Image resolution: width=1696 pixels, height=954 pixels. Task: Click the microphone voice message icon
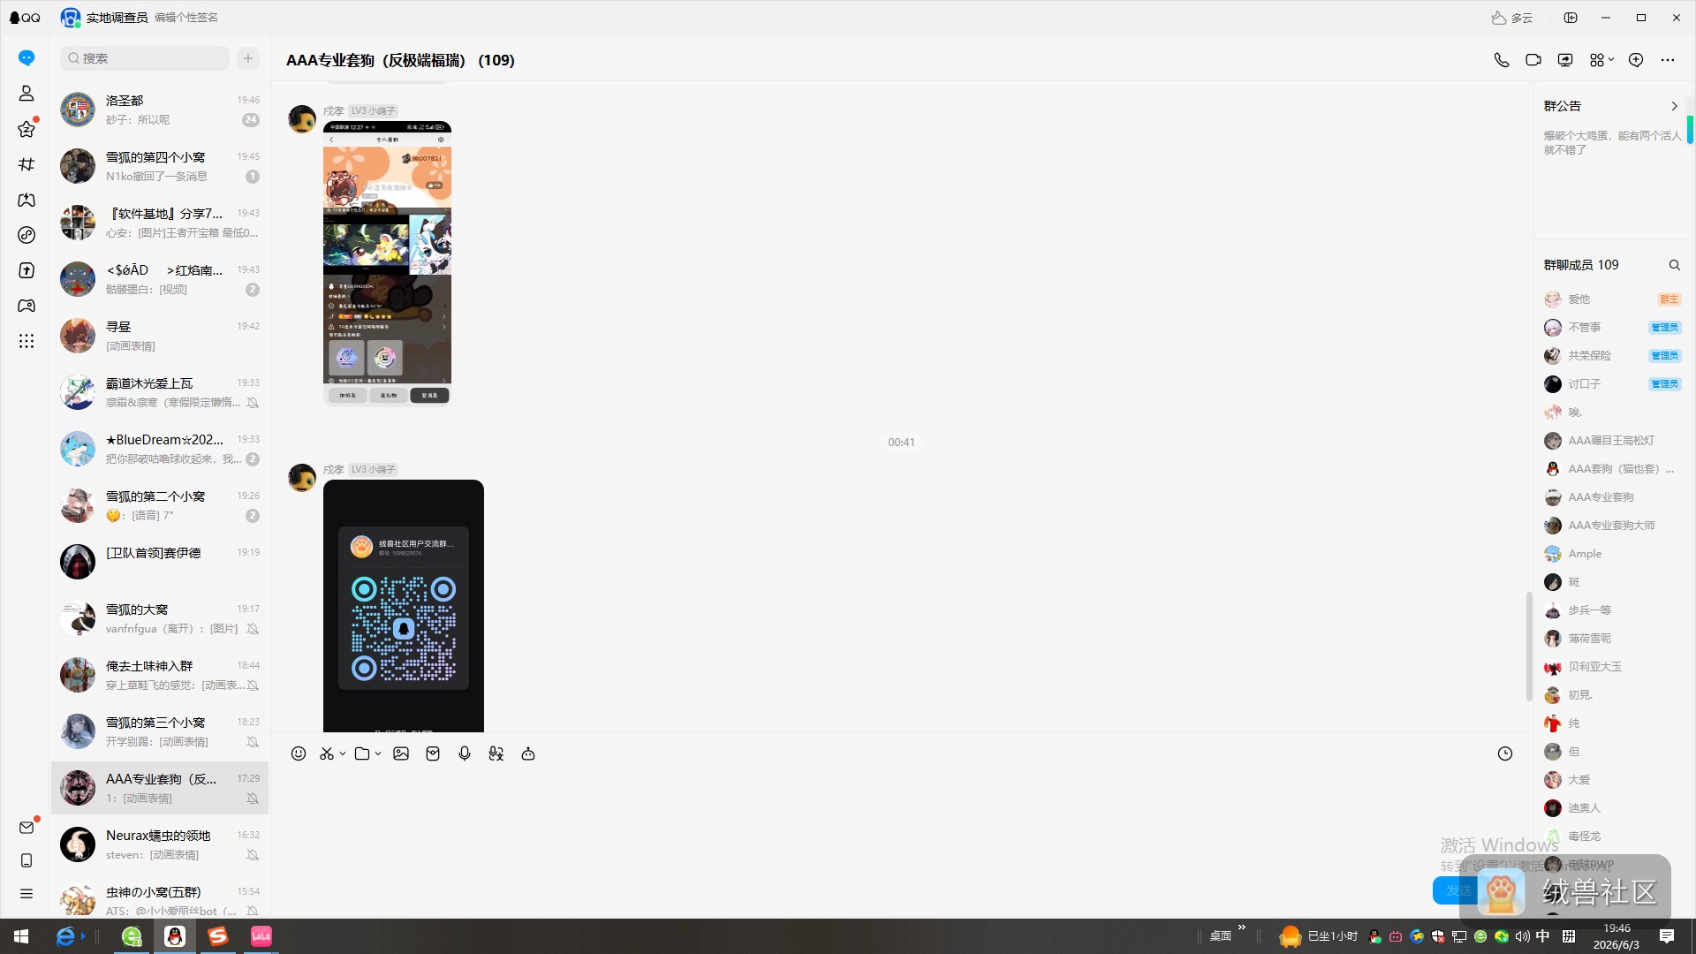465,753
